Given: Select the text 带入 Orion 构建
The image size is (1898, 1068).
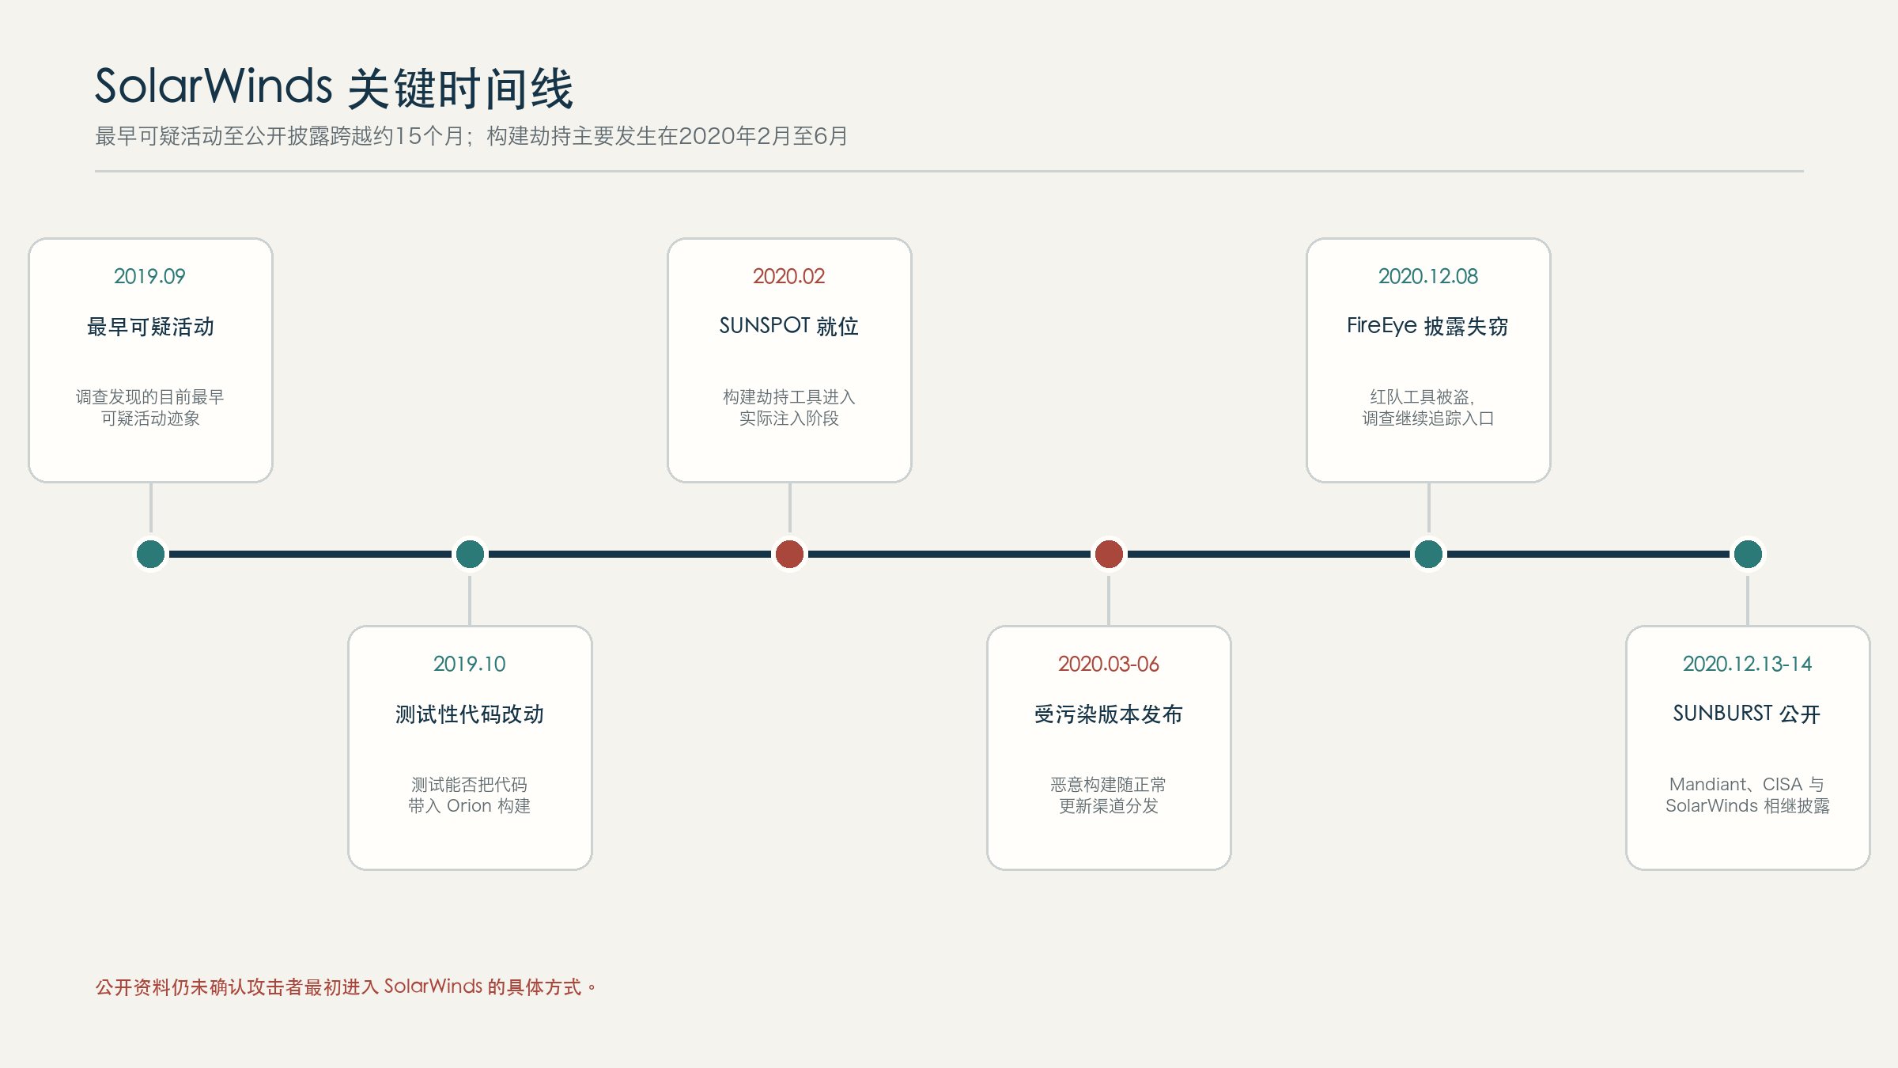Looking at the screenshot, I should point(470,806).
